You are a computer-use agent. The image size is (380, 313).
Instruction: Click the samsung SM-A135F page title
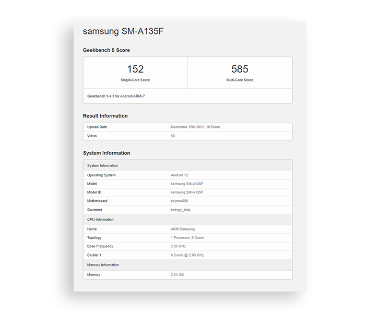click(x=123, y=31)
